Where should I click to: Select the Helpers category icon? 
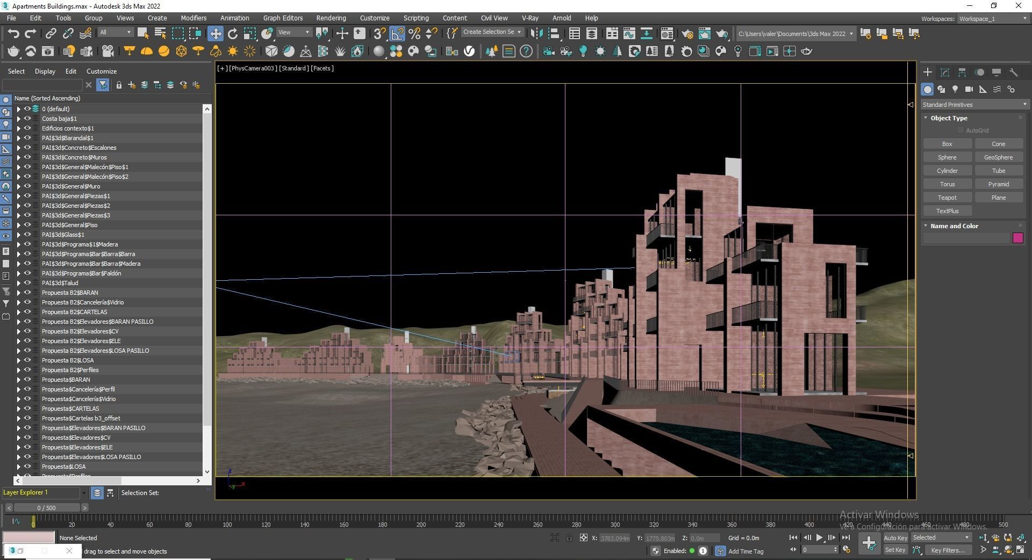(983, 89)
